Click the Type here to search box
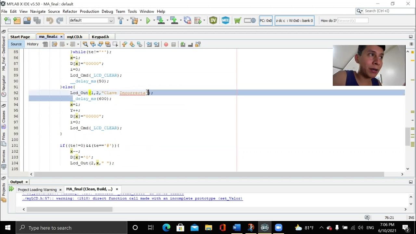The width and height of the screenshot is (416, 234). (71, 227)
